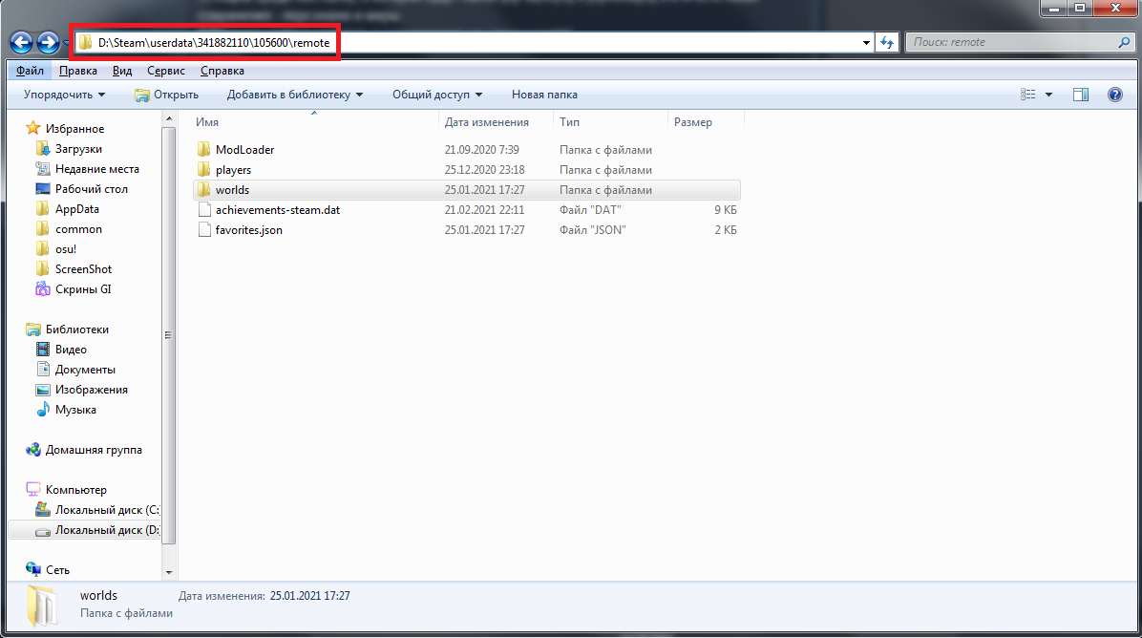
Task: Click the favorites.json file icon
Action: 204,229
